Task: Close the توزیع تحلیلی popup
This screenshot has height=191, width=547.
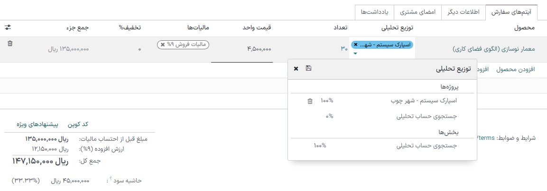Action: (x=296, y=69)
